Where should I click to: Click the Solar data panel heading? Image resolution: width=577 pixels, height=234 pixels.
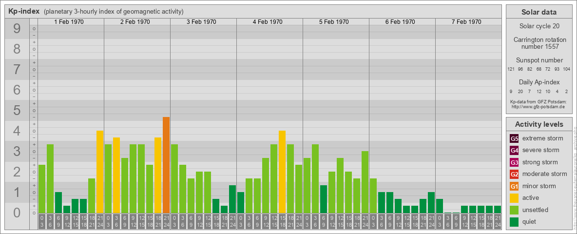(539, 12)
